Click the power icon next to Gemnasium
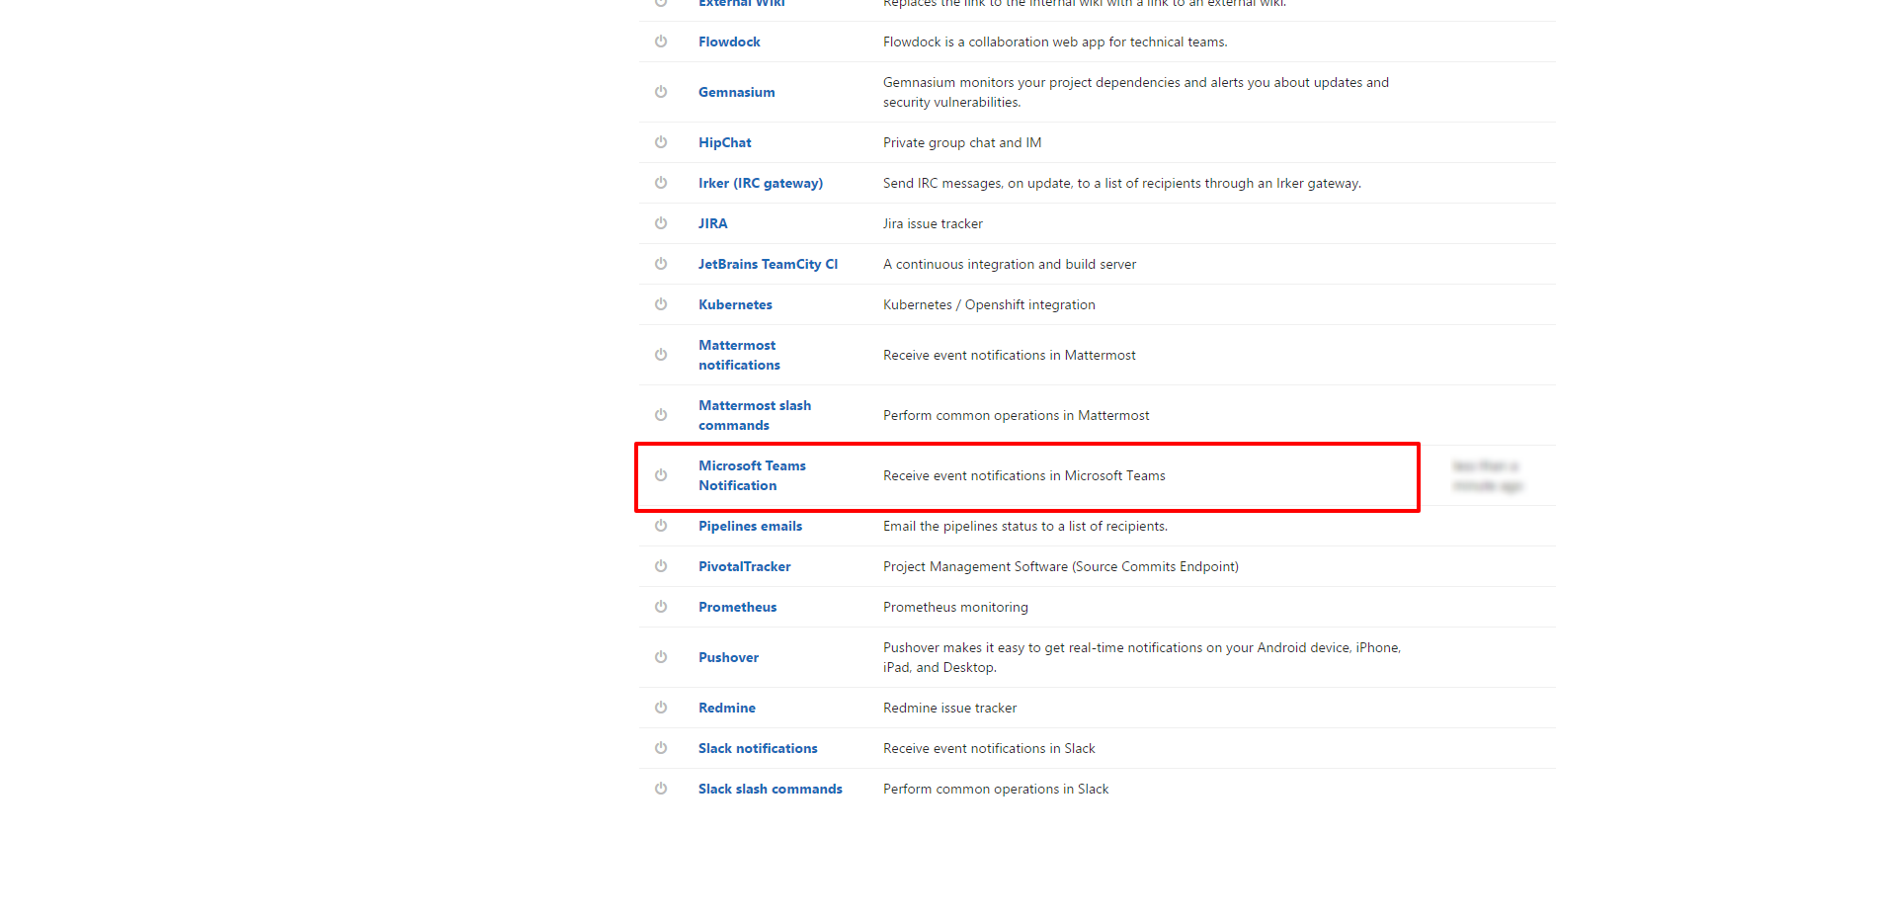The image size is (1880, 922). tap(661, 92)
